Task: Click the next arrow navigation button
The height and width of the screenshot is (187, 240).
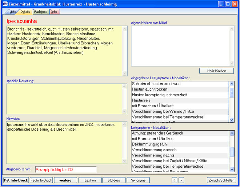Action: click(x=181, y=180)
